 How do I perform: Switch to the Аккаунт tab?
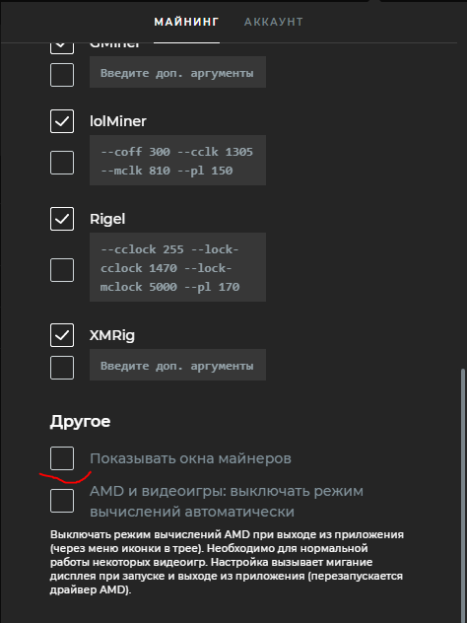(x=273, y=22)
